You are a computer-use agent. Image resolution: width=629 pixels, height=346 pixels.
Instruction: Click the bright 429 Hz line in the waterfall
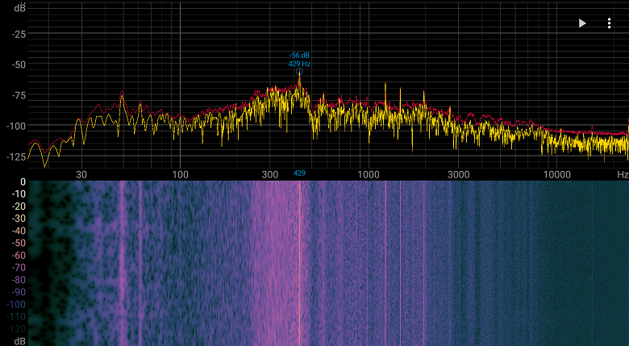pyautogui.click(x=299, y=258)
